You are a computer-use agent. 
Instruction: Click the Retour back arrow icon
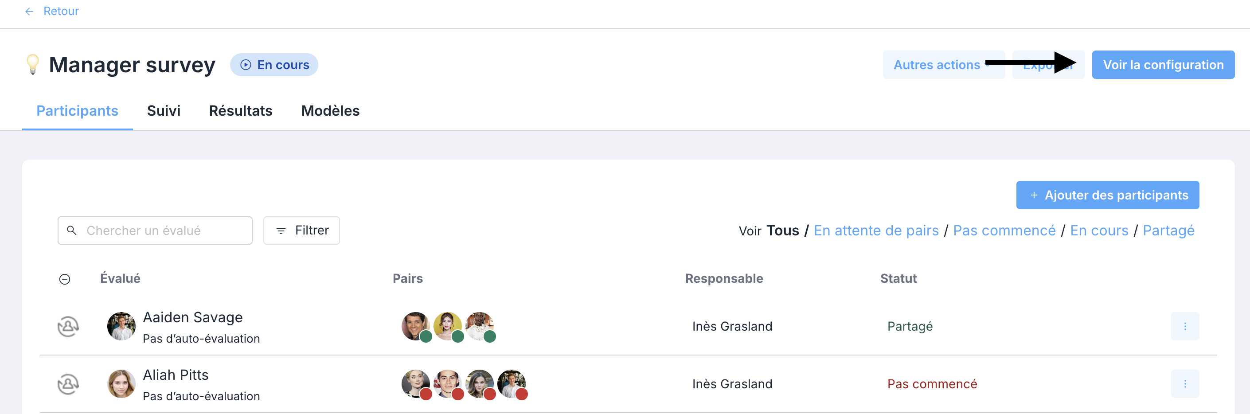(29, 11)
